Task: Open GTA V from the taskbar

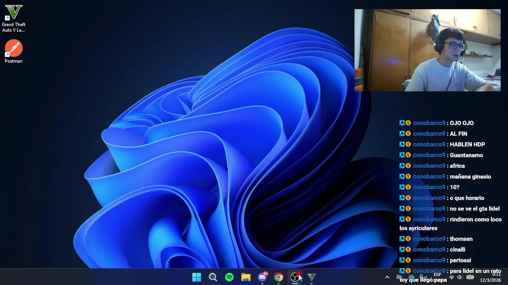Action: [312, 277]
